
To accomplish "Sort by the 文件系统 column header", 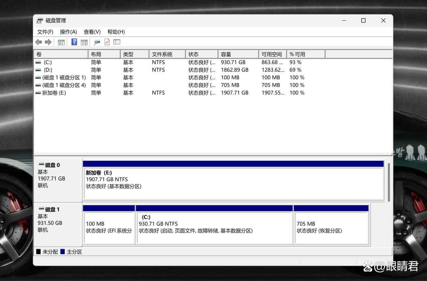I will pyautogui.click(x=167, y=54).
